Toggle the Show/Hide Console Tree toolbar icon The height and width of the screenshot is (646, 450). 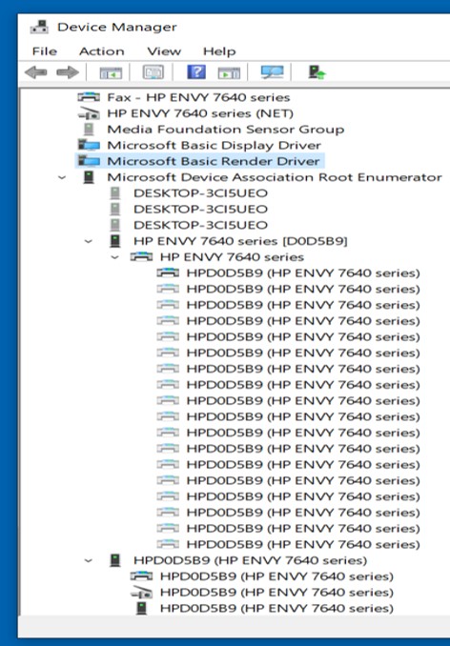point(111,73)
